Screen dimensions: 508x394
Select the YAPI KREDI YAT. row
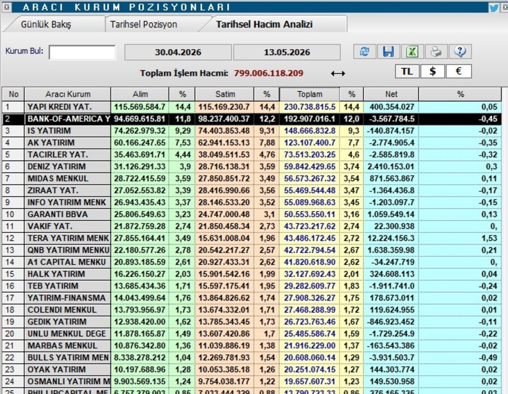(252, 107)
